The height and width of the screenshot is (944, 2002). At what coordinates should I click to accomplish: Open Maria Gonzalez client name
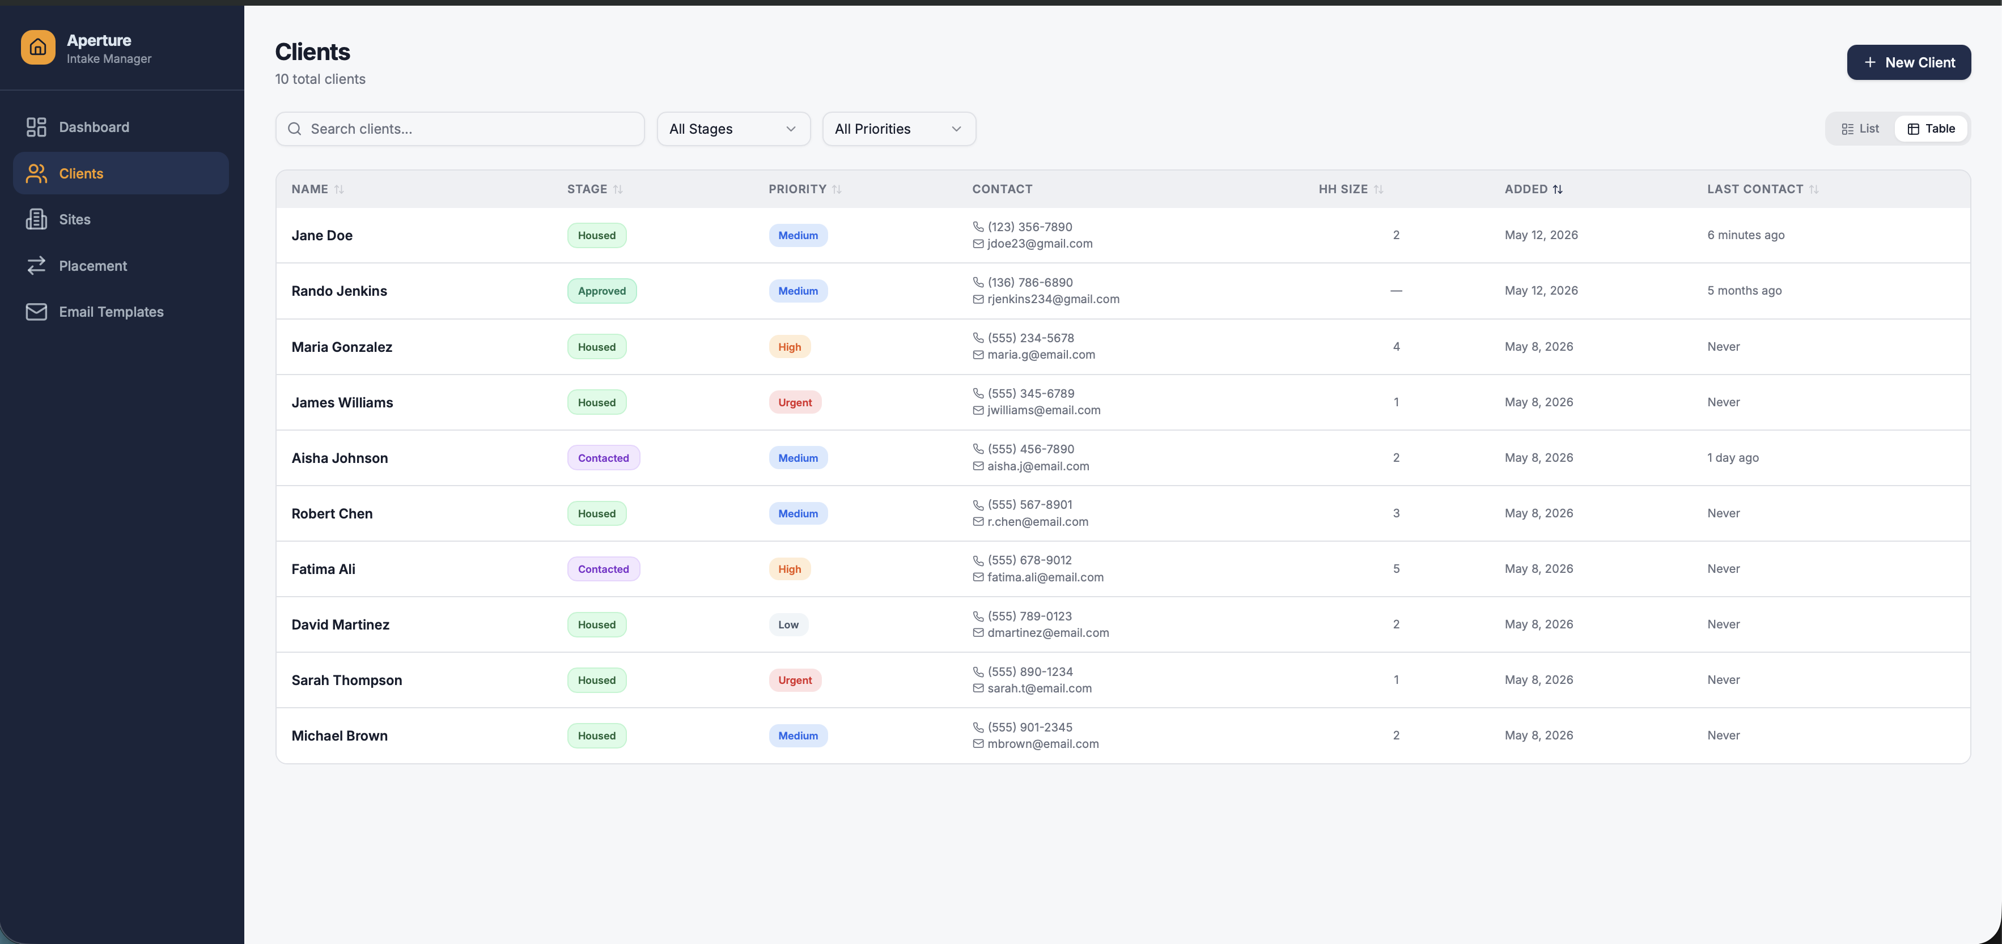click(x=341, y=347)
